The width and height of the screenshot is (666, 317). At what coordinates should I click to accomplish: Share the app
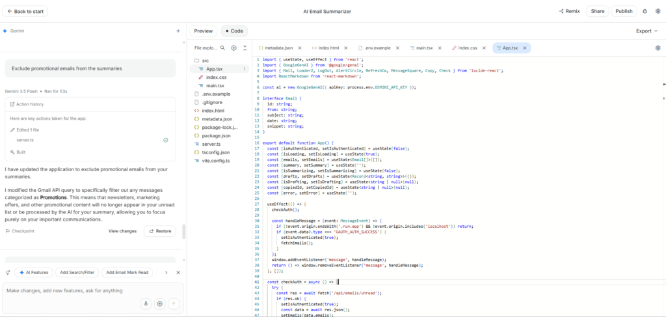click(x=598, y=12)
